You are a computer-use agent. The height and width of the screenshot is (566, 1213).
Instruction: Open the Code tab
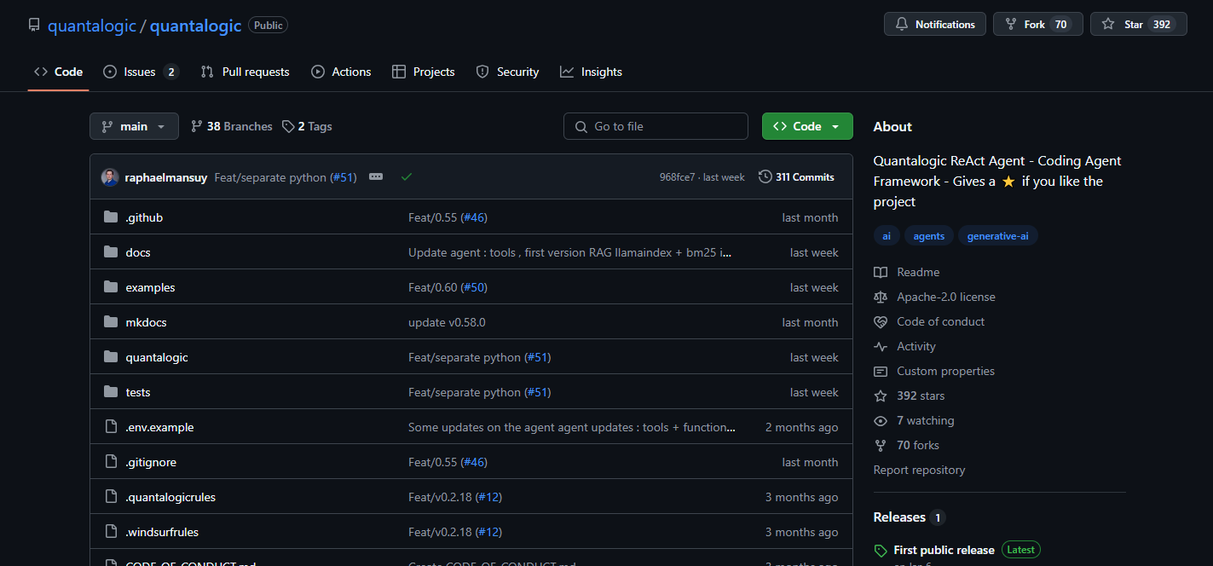(58, 72)
